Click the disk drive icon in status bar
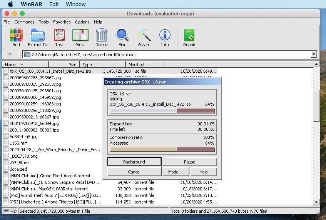Viewport: 326px width, 220px height. 6,211
